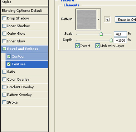Open the Satin settings row
The height and width of the screenshot is (132, 136).
(24, 72)
